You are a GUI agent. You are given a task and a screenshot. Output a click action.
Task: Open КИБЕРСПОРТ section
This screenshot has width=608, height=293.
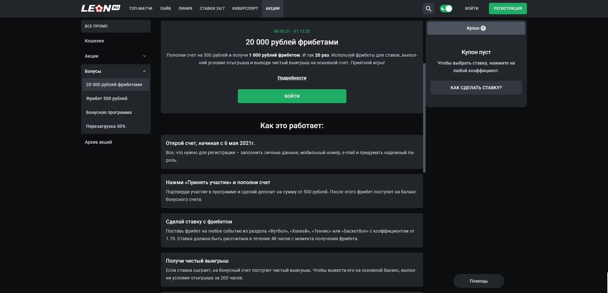point(245,9)
